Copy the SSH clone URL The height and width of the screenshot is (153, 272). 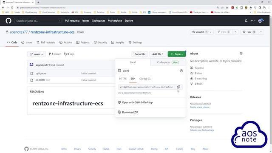178,87
